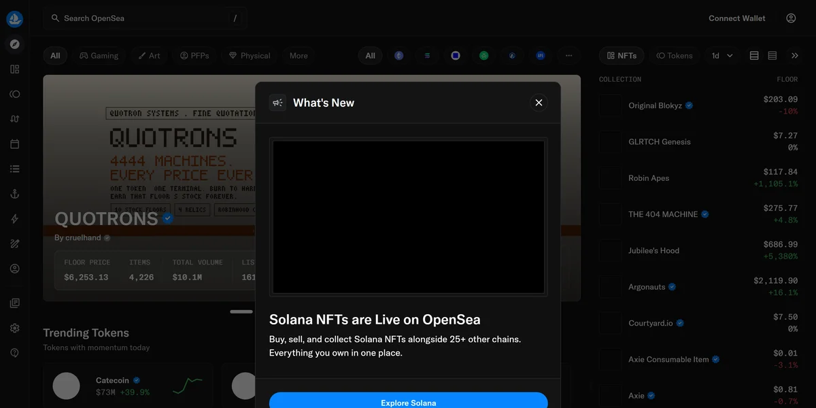
Task: Filter by the dark blue round chain icon
Action: pos(512,56)
